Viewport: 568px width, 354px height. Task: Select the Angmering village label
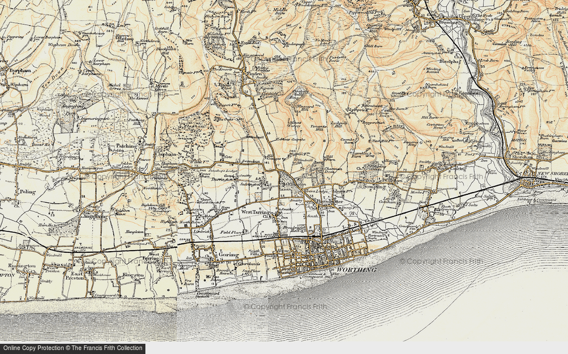coord(95,216)
